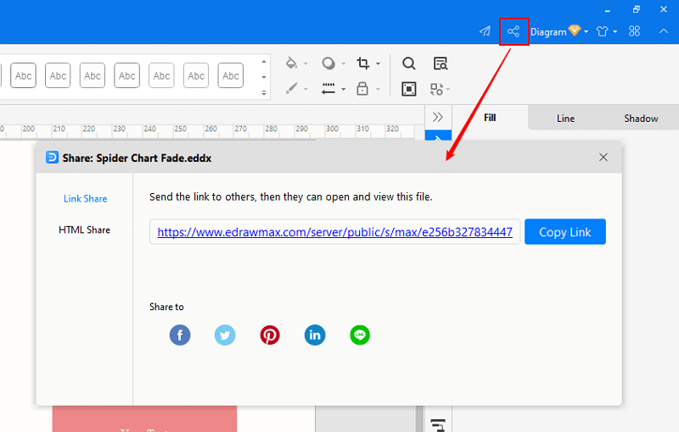Screen dimensions: 679x432
Task: Share to Line icon
Action: [x=360, y=335]
